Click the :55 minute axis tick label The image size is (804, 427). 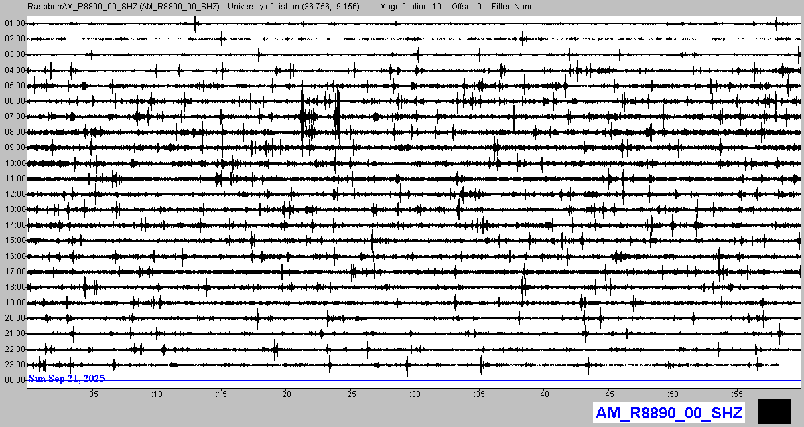pos(737,394)
